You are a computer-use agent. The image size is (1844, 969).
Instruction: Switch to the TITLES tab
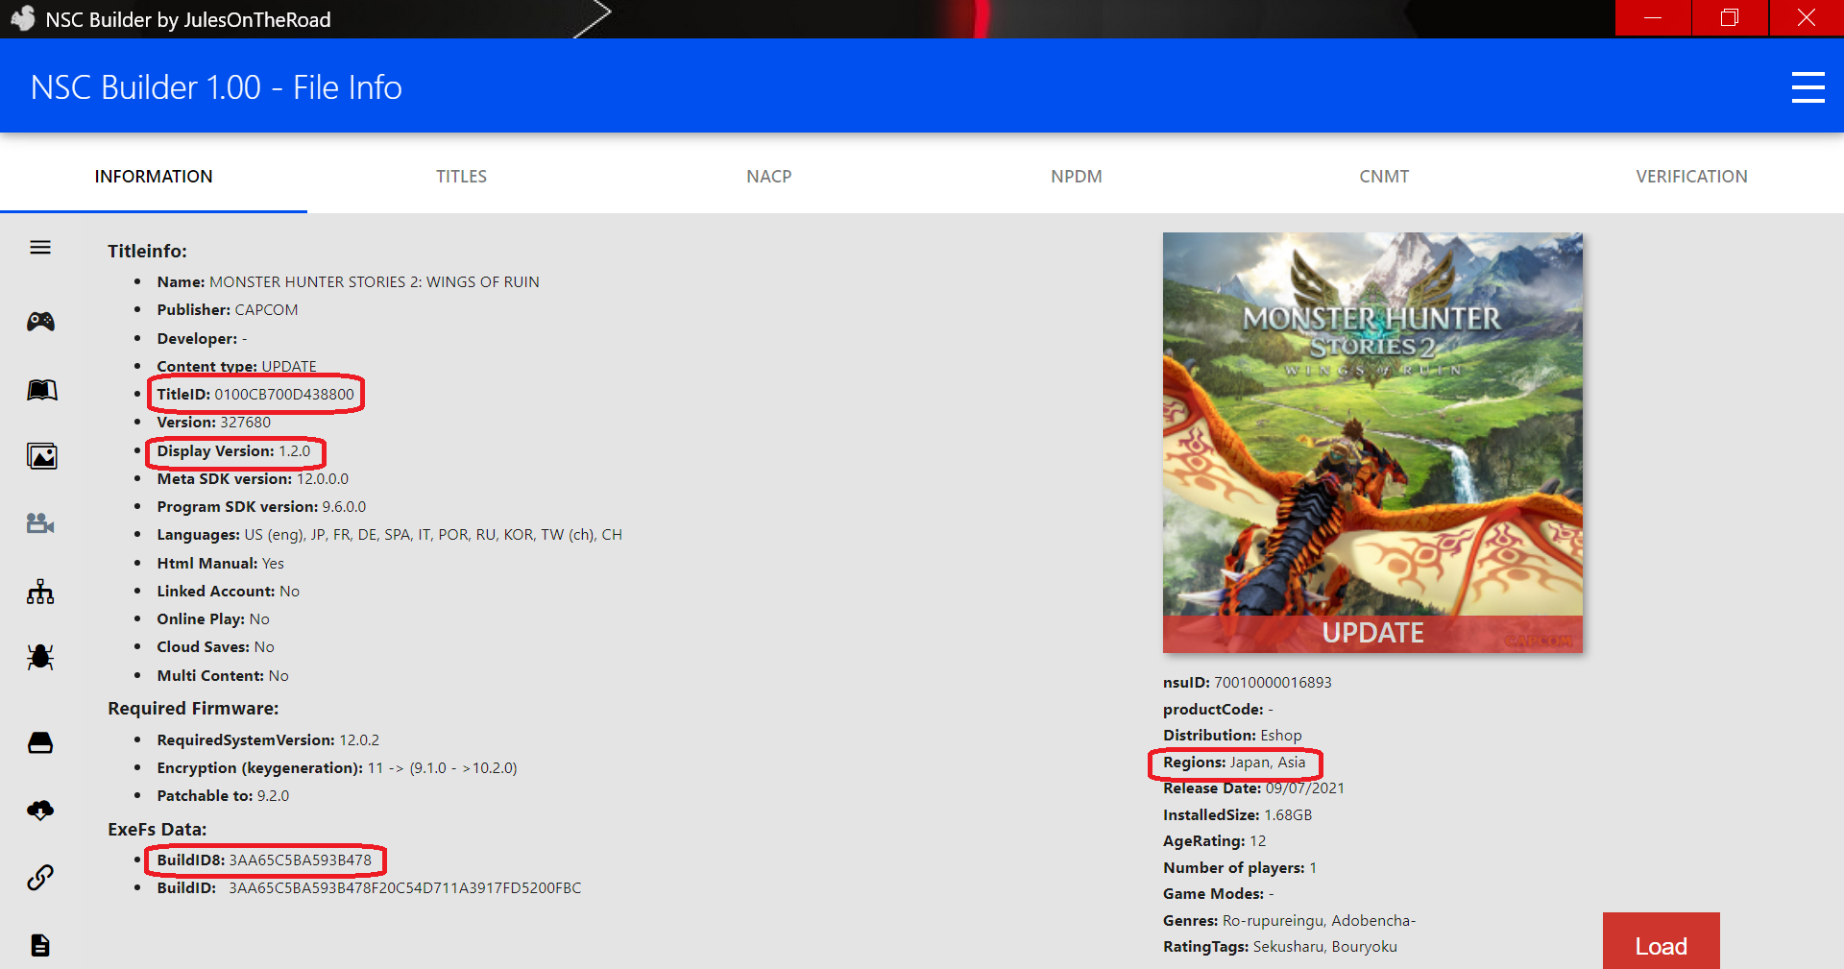461,177
